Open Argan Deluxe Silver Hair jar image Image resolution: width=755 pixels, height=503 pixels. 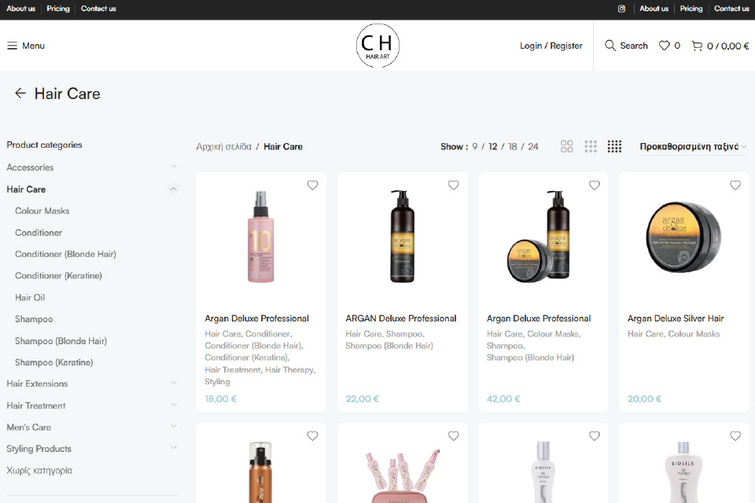click(683, 237)
